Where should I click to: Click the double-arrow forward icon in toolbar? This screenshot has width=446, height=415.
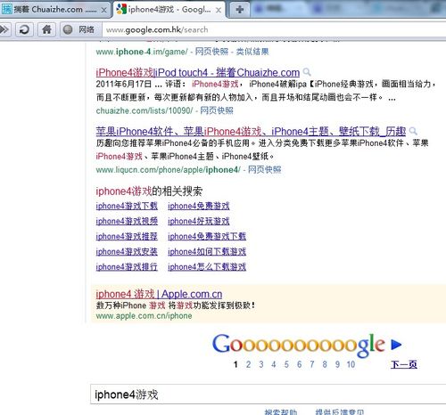pyautogui.click(x=4, y=29)
